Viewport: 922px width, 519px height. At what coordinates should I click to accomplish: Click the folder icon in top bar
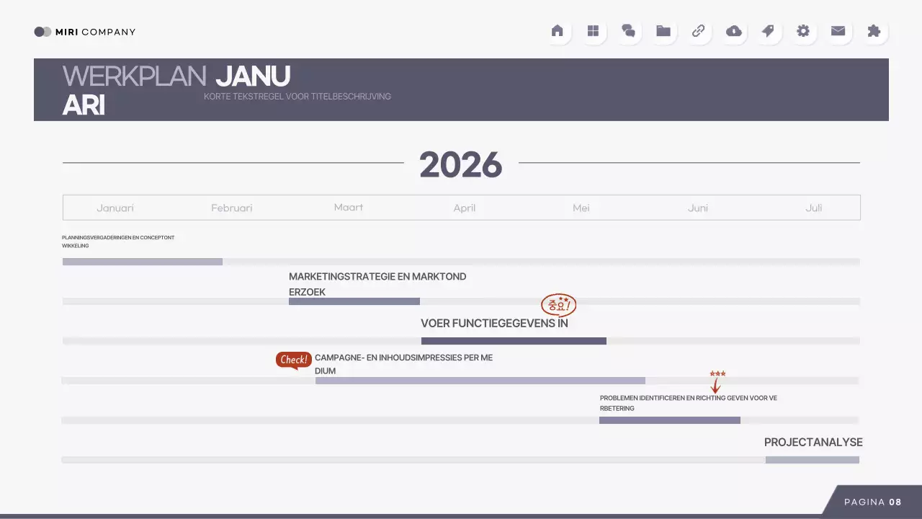[x=663, y=31]
